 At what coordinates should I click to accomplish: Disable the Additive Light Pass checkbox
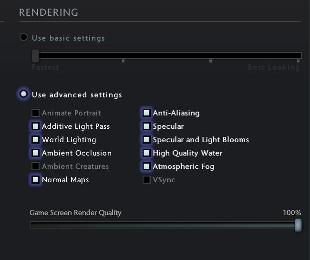click(x=35, y=126)
